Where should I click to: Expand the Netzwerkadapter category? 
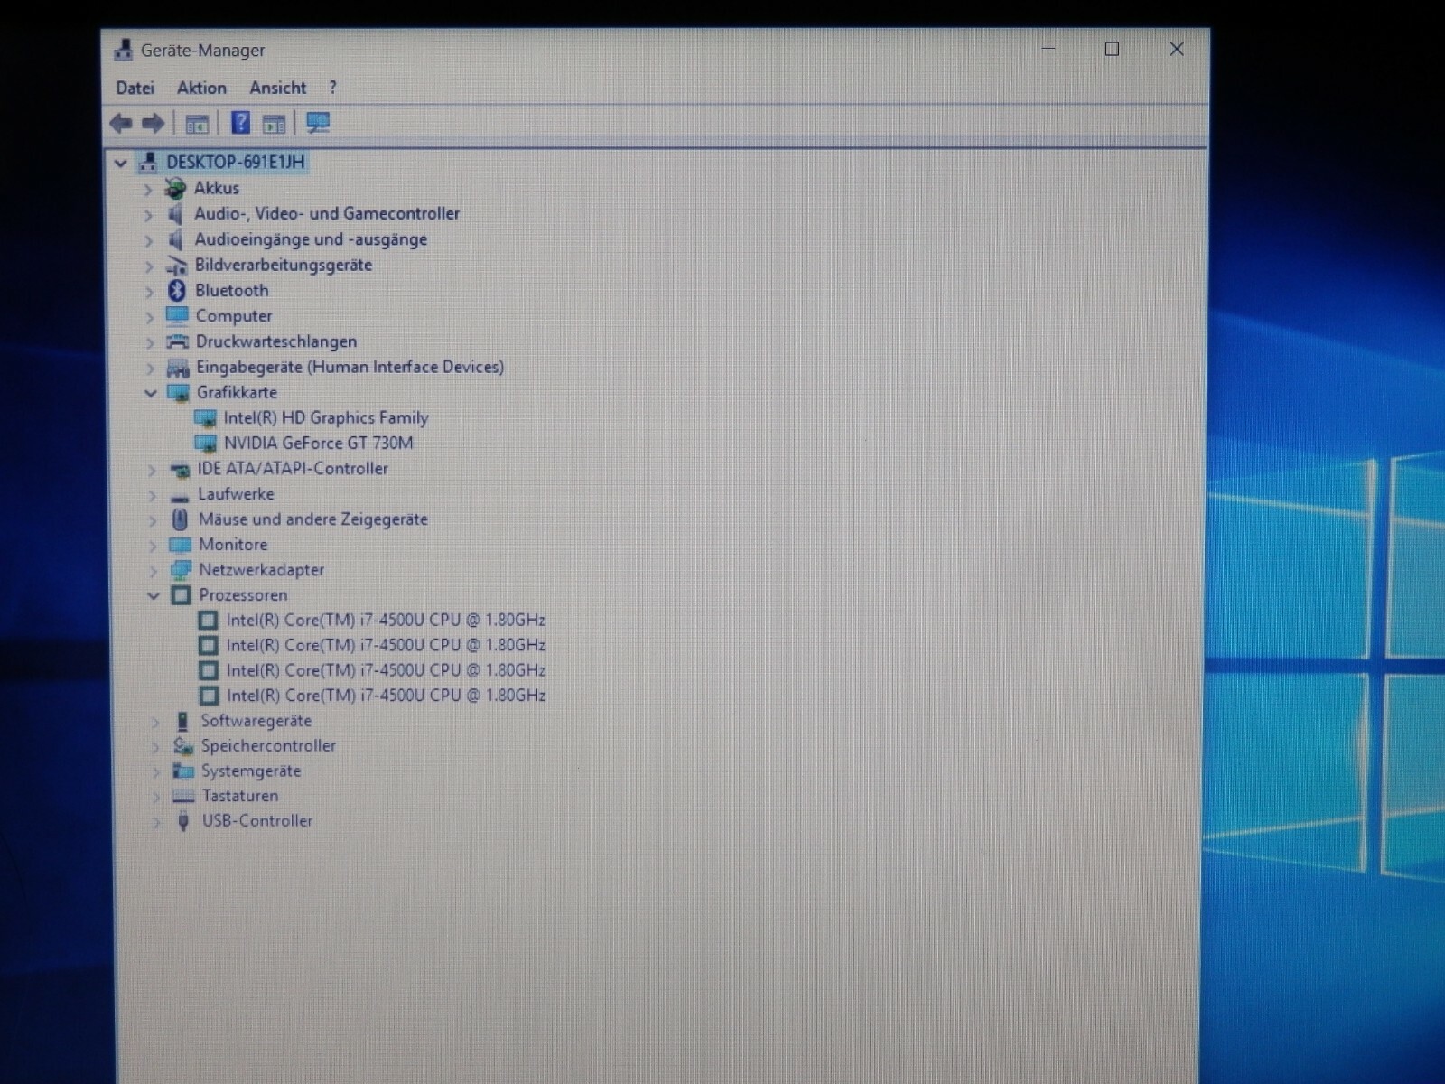point(154,571)
